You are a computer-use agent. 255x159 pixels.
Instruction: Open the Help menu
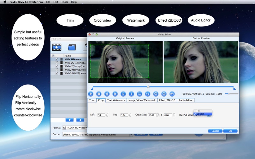74,2
